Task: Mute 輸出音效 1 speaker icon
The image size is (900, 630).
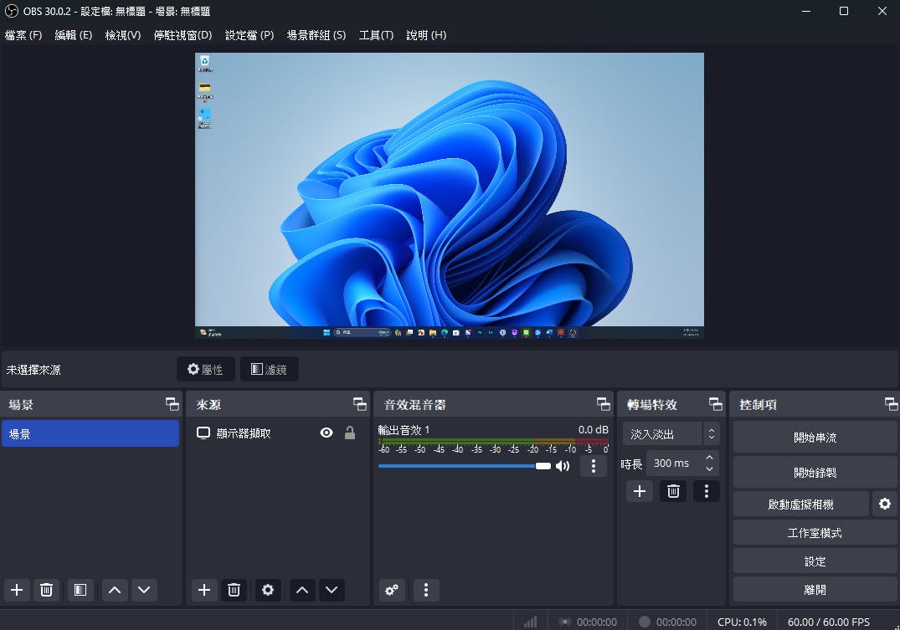Action: click(563, 466)
